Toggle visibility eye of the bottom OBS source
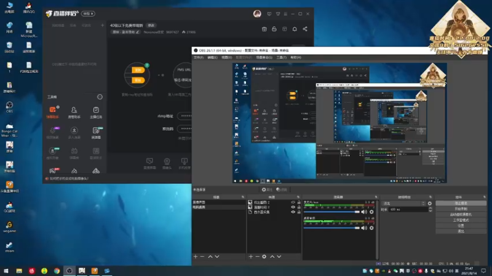The image size is (492, 276). (x=293, y=212)
